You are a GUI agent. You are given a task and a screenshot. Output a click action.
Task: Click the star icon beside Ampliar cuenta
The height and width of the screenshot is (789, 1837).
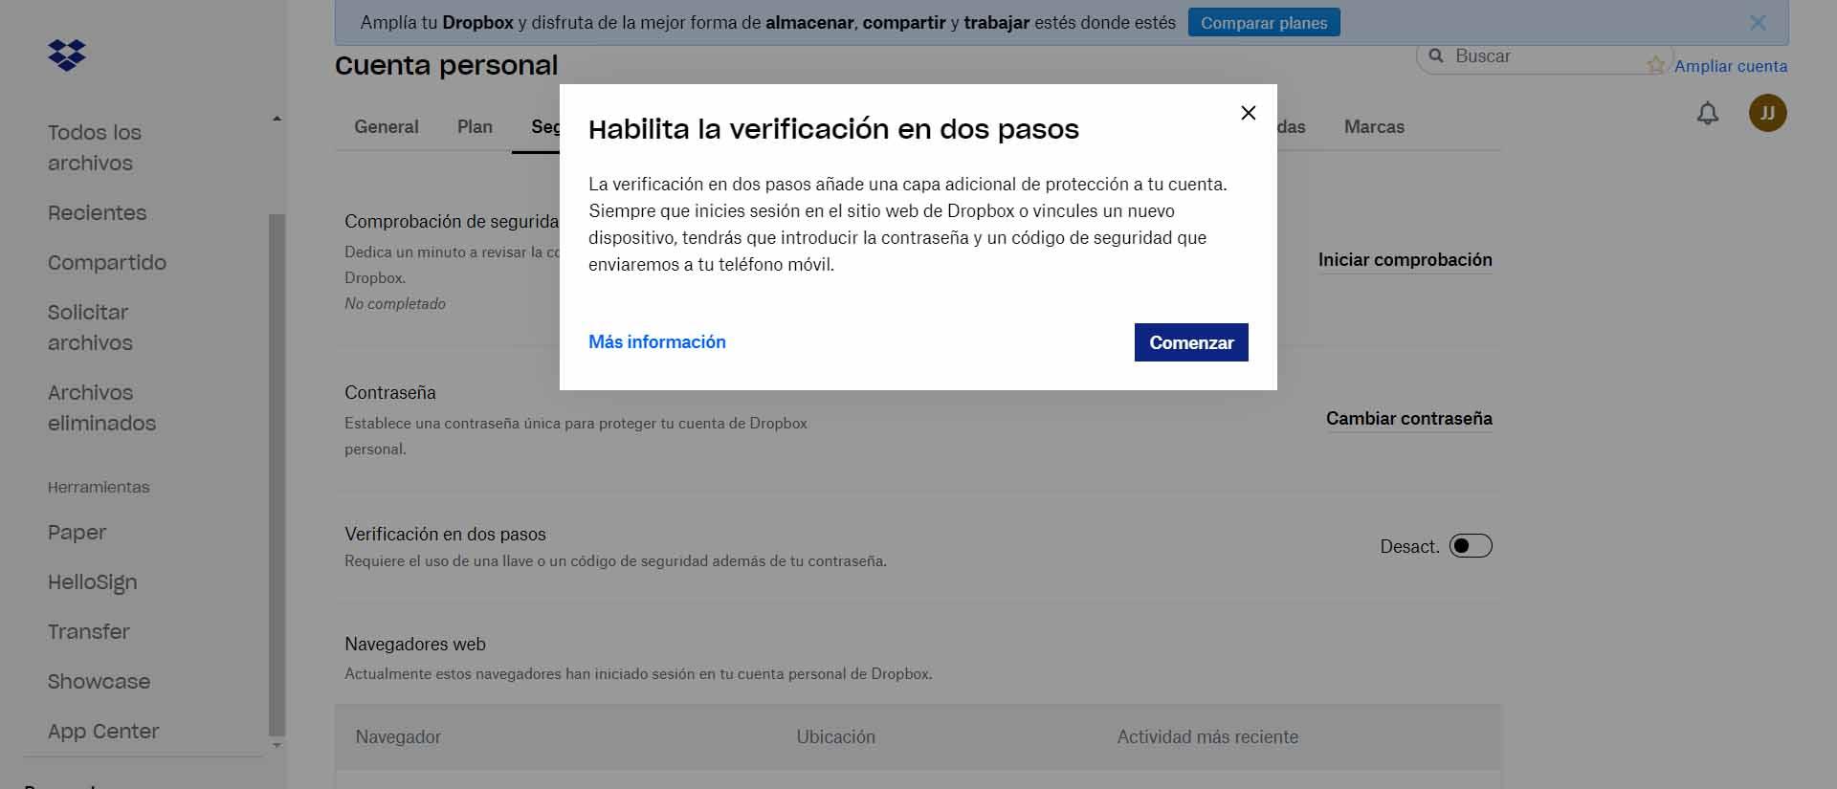click(1656, 65)
